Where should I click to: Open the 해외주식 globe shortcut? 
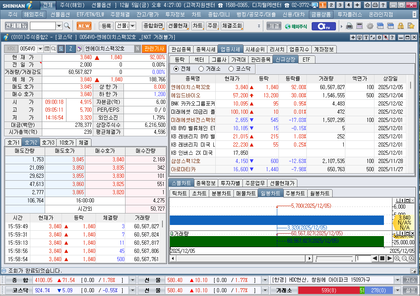coord(296,26)
